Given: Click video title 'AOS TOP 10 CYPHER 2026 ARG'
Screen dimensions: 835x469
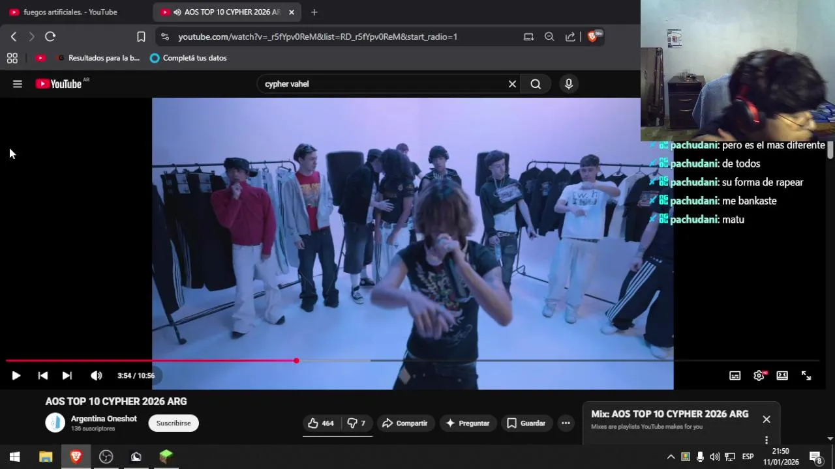Looking at the screenshot, I should tap(116, 401).
